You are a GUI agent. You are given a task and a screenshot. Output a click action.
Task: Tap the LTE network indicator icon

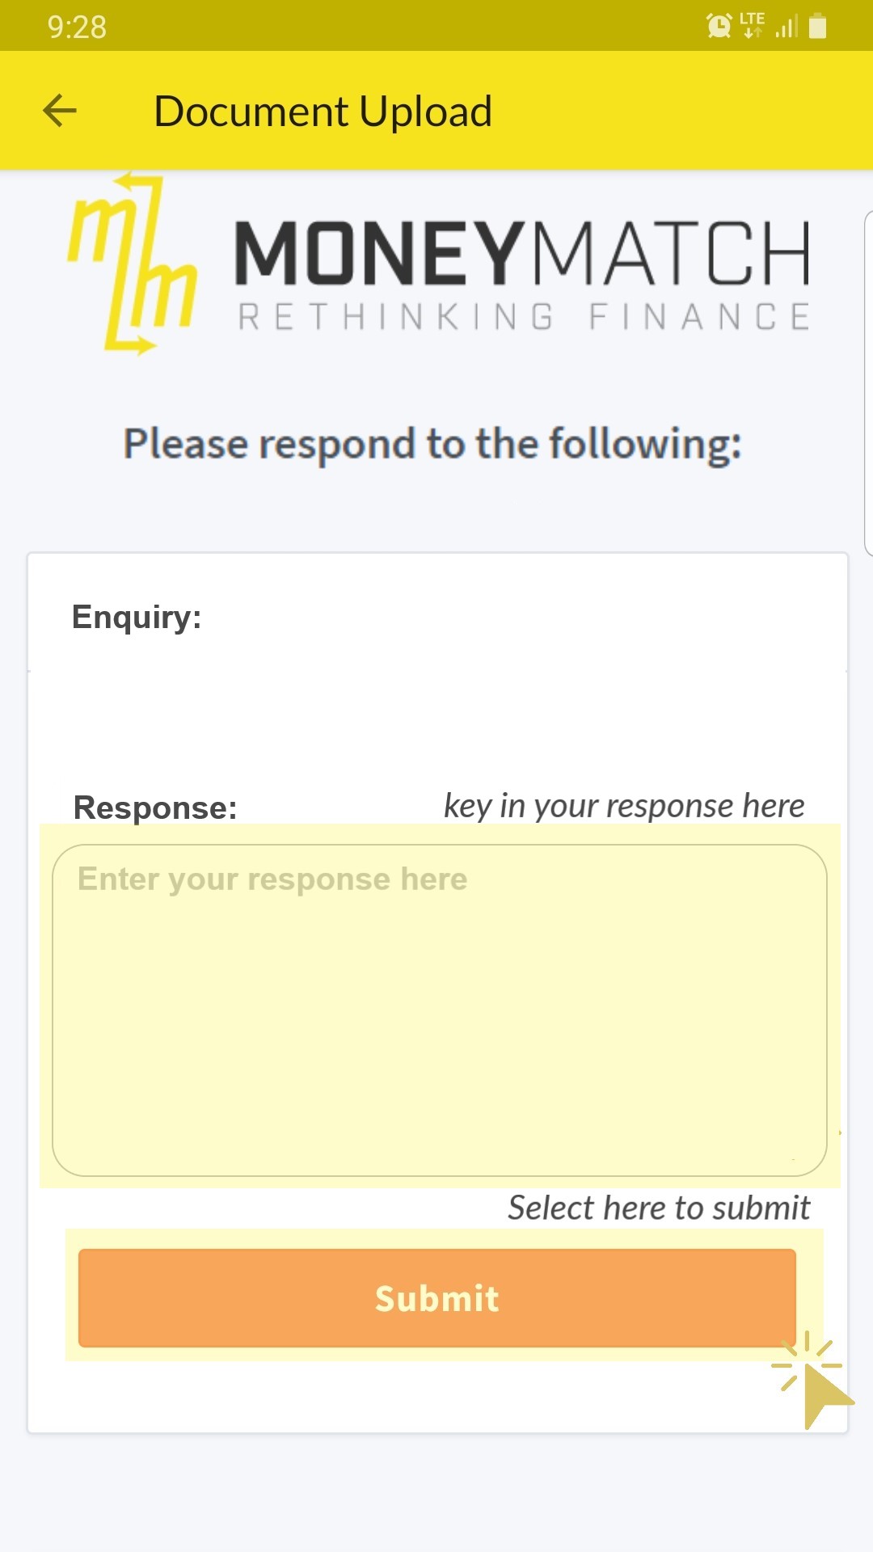(752, 25)
